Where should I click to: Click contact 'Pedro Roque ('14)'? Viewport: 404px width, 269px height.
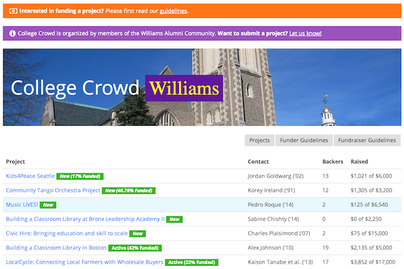271,204
